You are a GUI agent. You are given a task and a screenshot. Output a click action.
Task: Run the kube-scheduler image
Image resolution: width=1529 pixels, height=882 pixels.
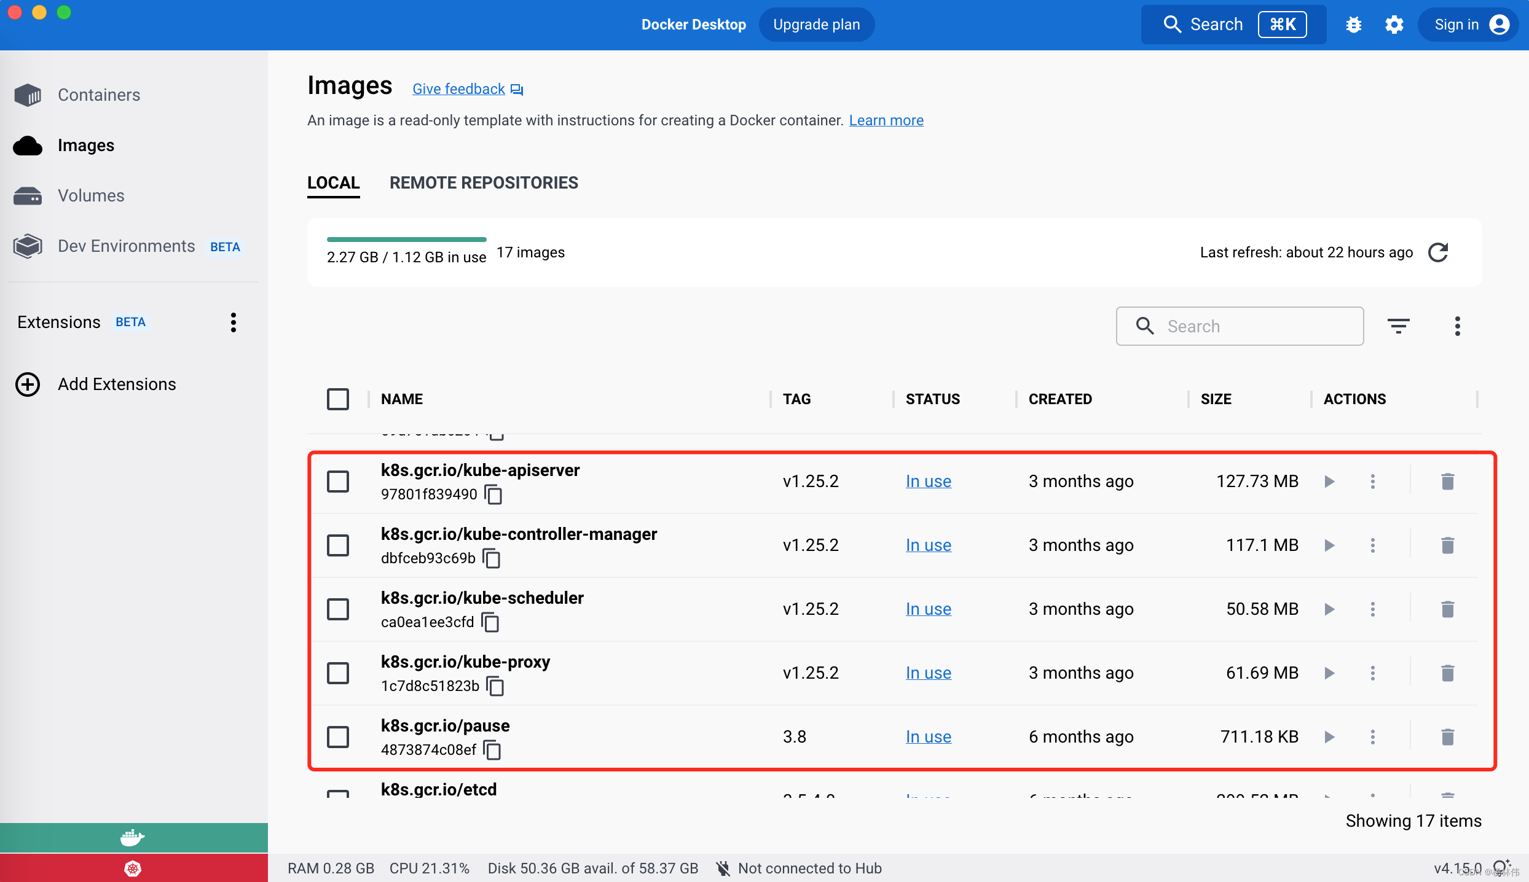pos(1330,609)
